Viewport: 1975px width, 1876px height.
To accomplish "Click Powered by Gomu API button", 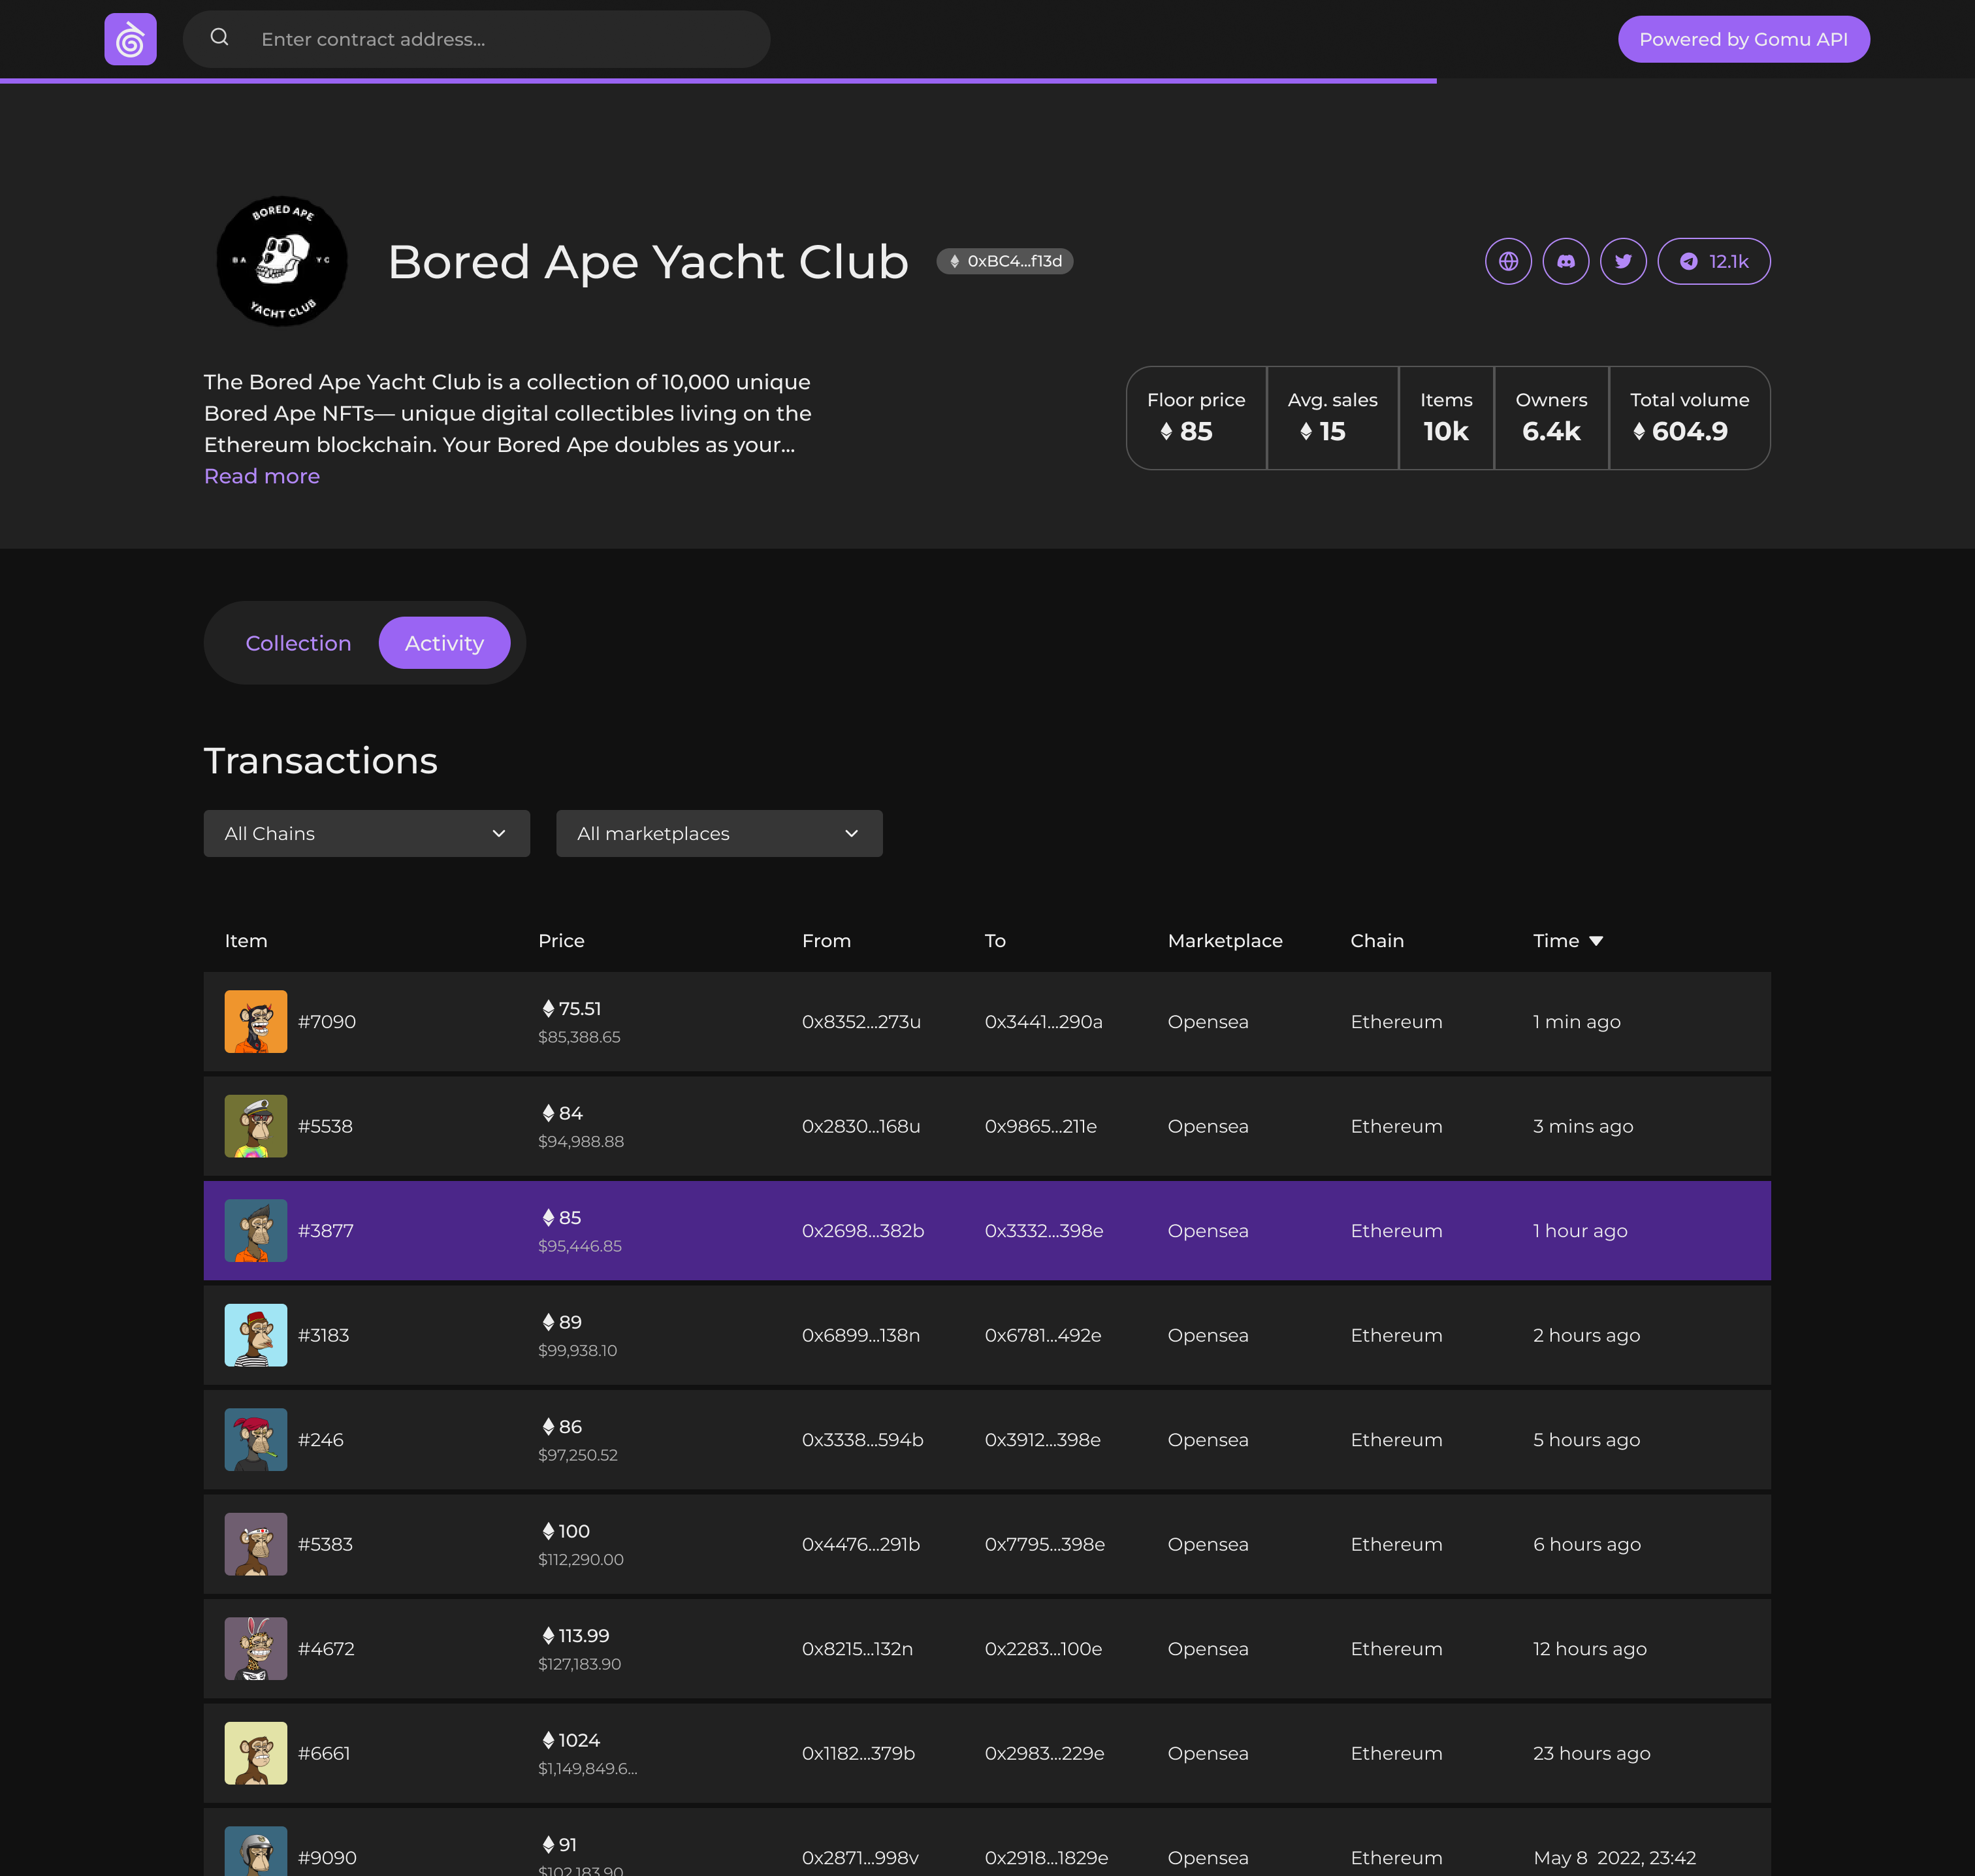I will pos(1743,39).
